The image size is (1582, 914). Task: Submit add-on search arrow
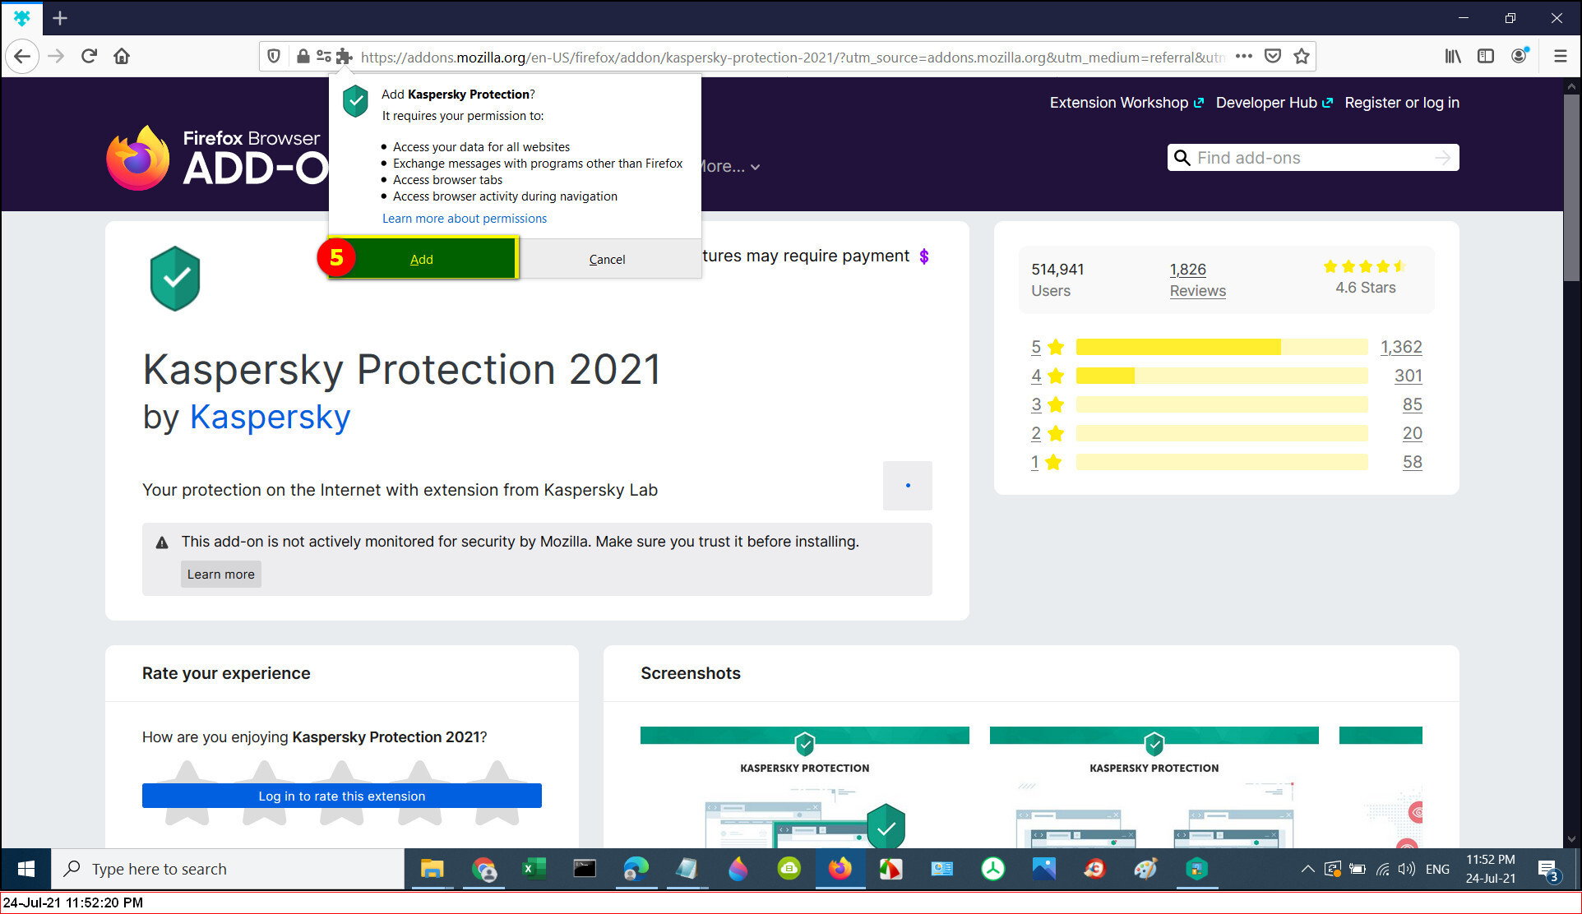(x=1442, y=158)
